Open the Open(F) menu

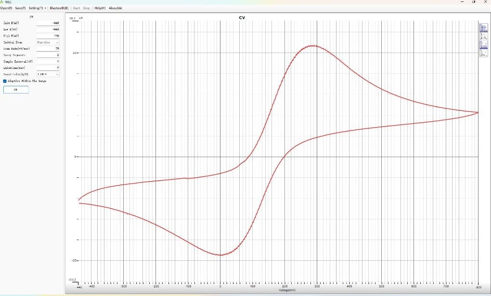coord(6,8)
